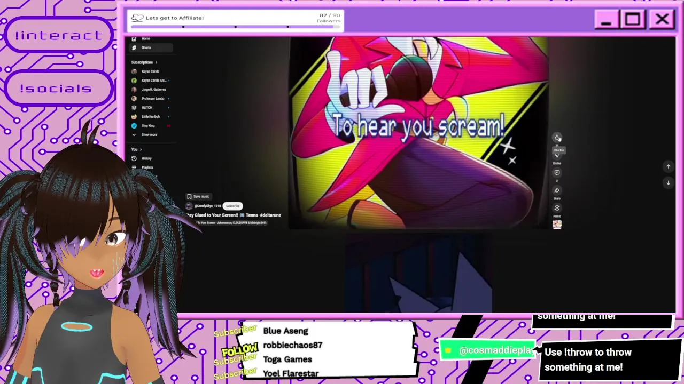
Task: Open Shorts in the YouTube sidebar
Action: tap(151, 47)
